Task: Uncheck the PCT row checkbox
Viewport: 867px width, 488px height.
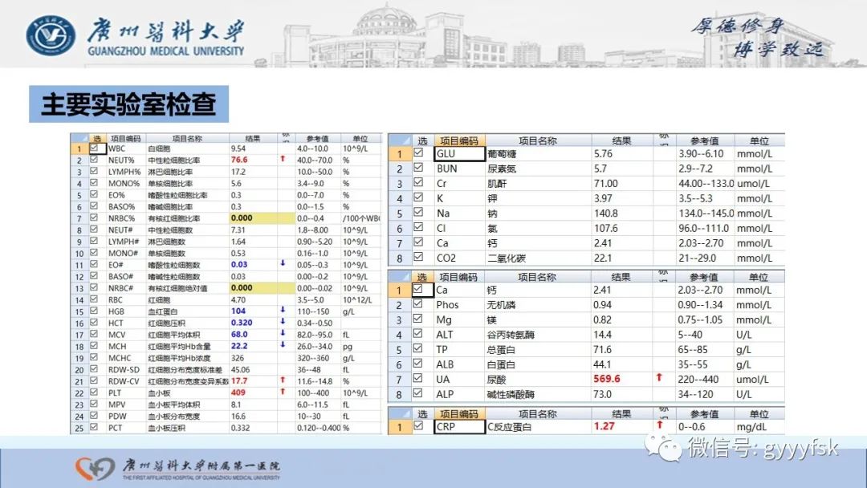Action: point(94,427)
